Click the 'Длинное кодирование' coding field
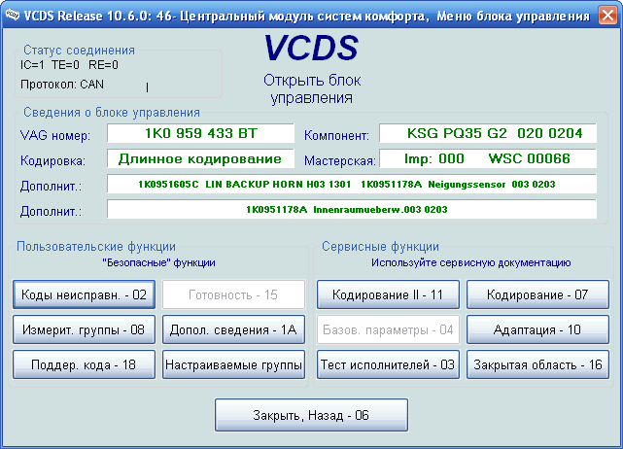The image size is (623, 449). [x=200, y=158]
